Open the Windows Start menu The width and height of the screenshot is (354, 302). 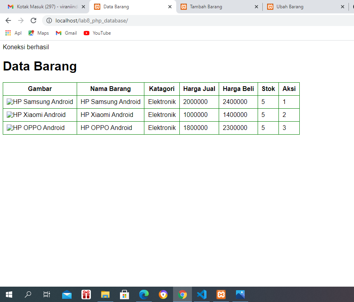coord(8,294)
